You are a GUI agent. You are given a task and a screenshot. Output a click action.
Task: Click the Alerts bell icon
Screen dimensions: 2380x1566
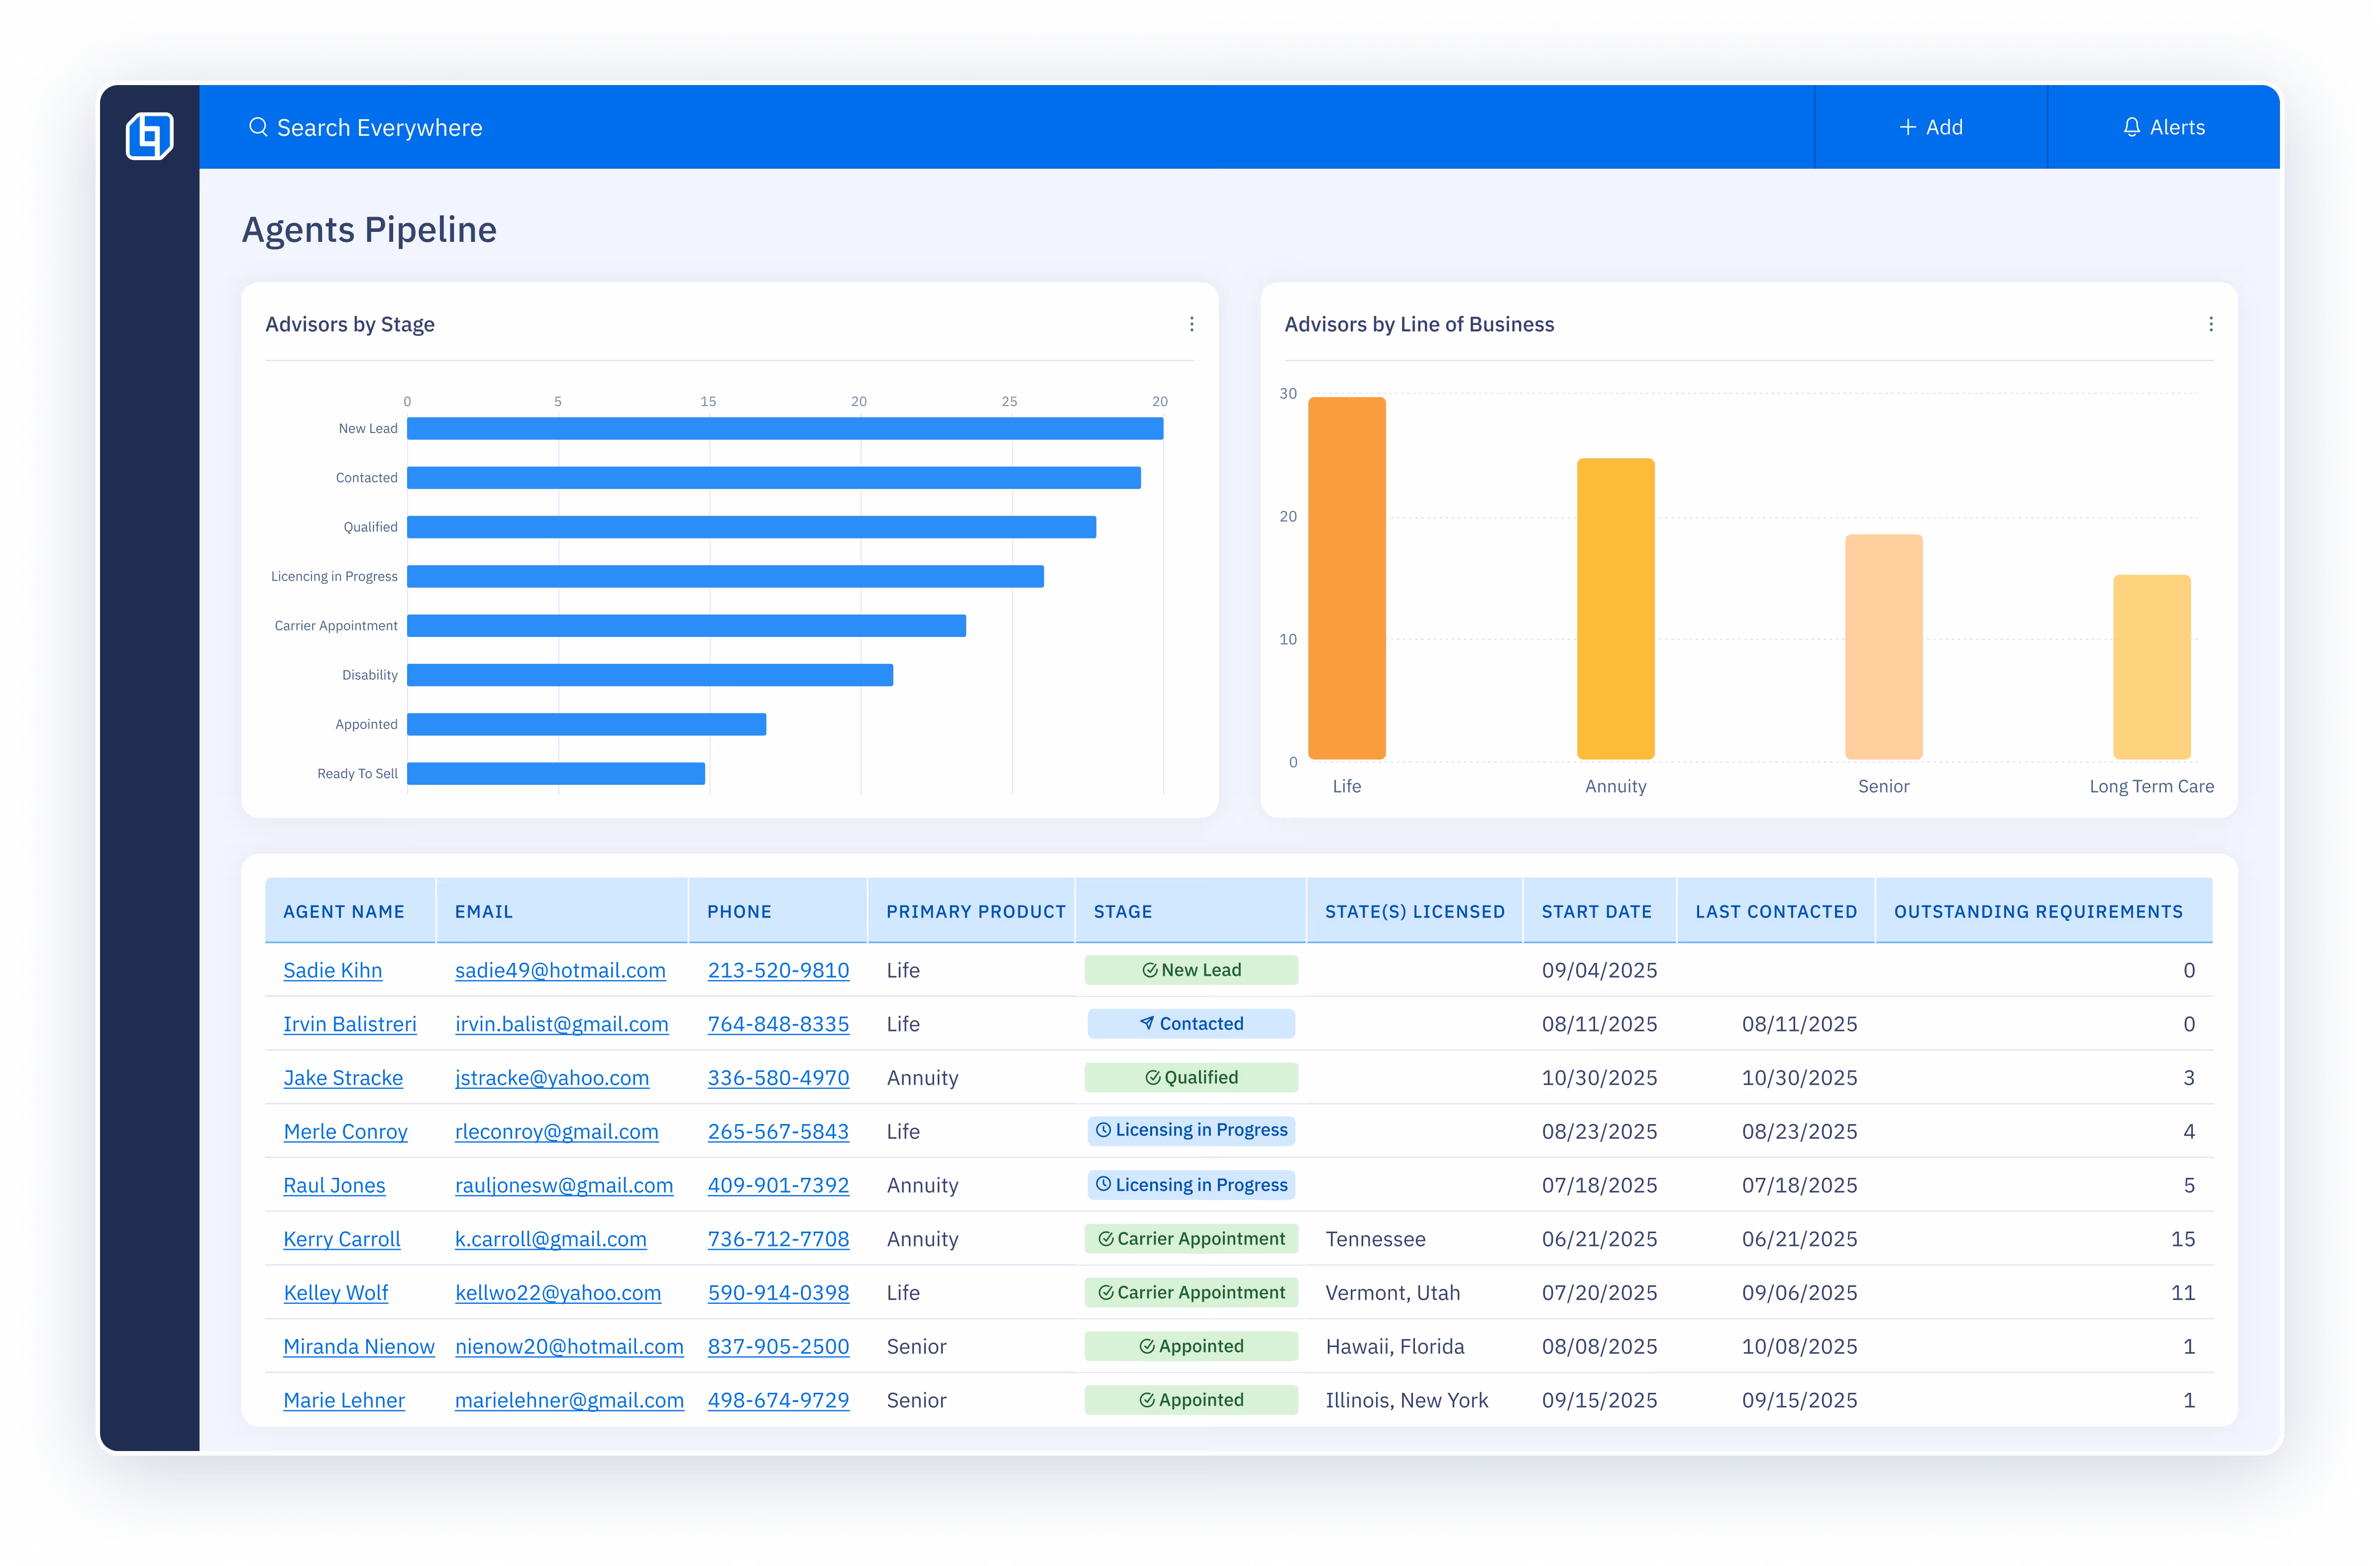pos(2132,127)
